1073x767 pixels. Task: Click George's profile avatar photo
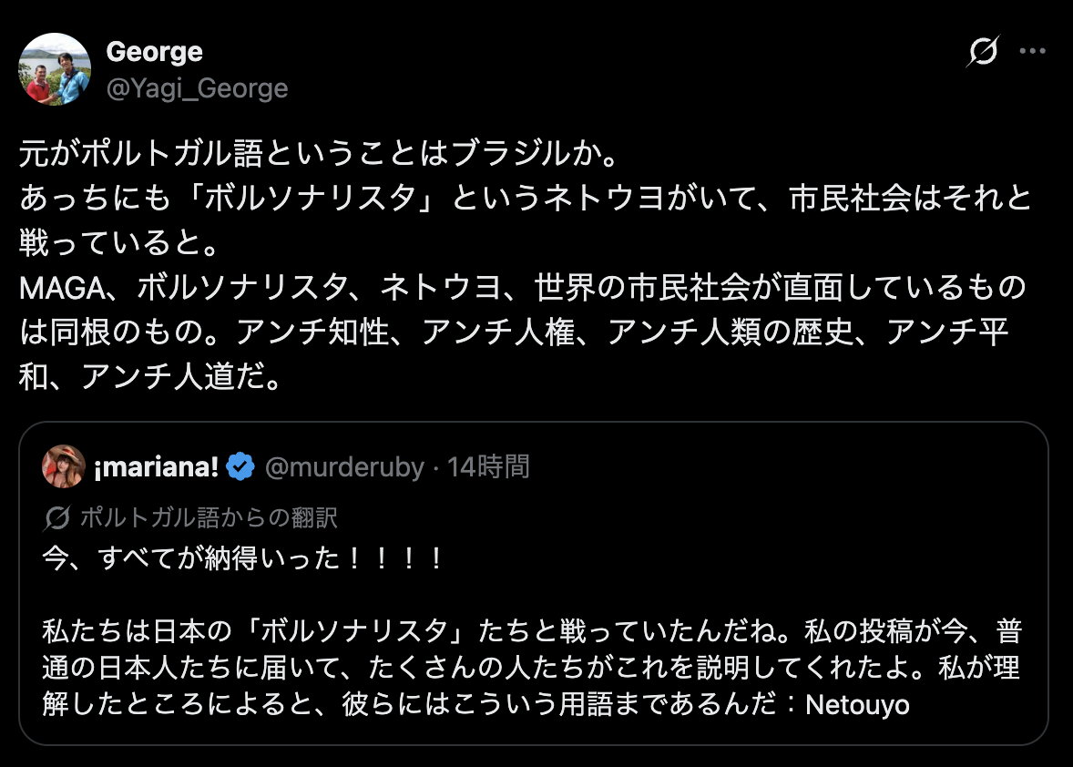55,69
